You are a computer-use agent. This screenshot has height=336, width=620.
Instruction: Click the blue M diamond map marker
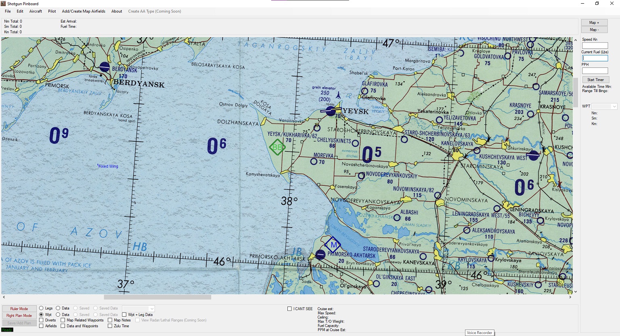tap(333, 245)
